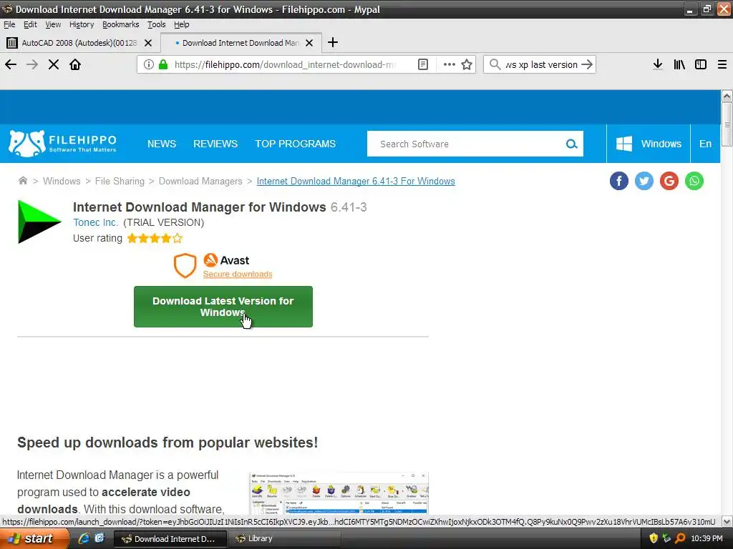The width and height of the screenshot is (733, 549).
Task: Expand the En language selector
Action: click(x=705, y=144)
